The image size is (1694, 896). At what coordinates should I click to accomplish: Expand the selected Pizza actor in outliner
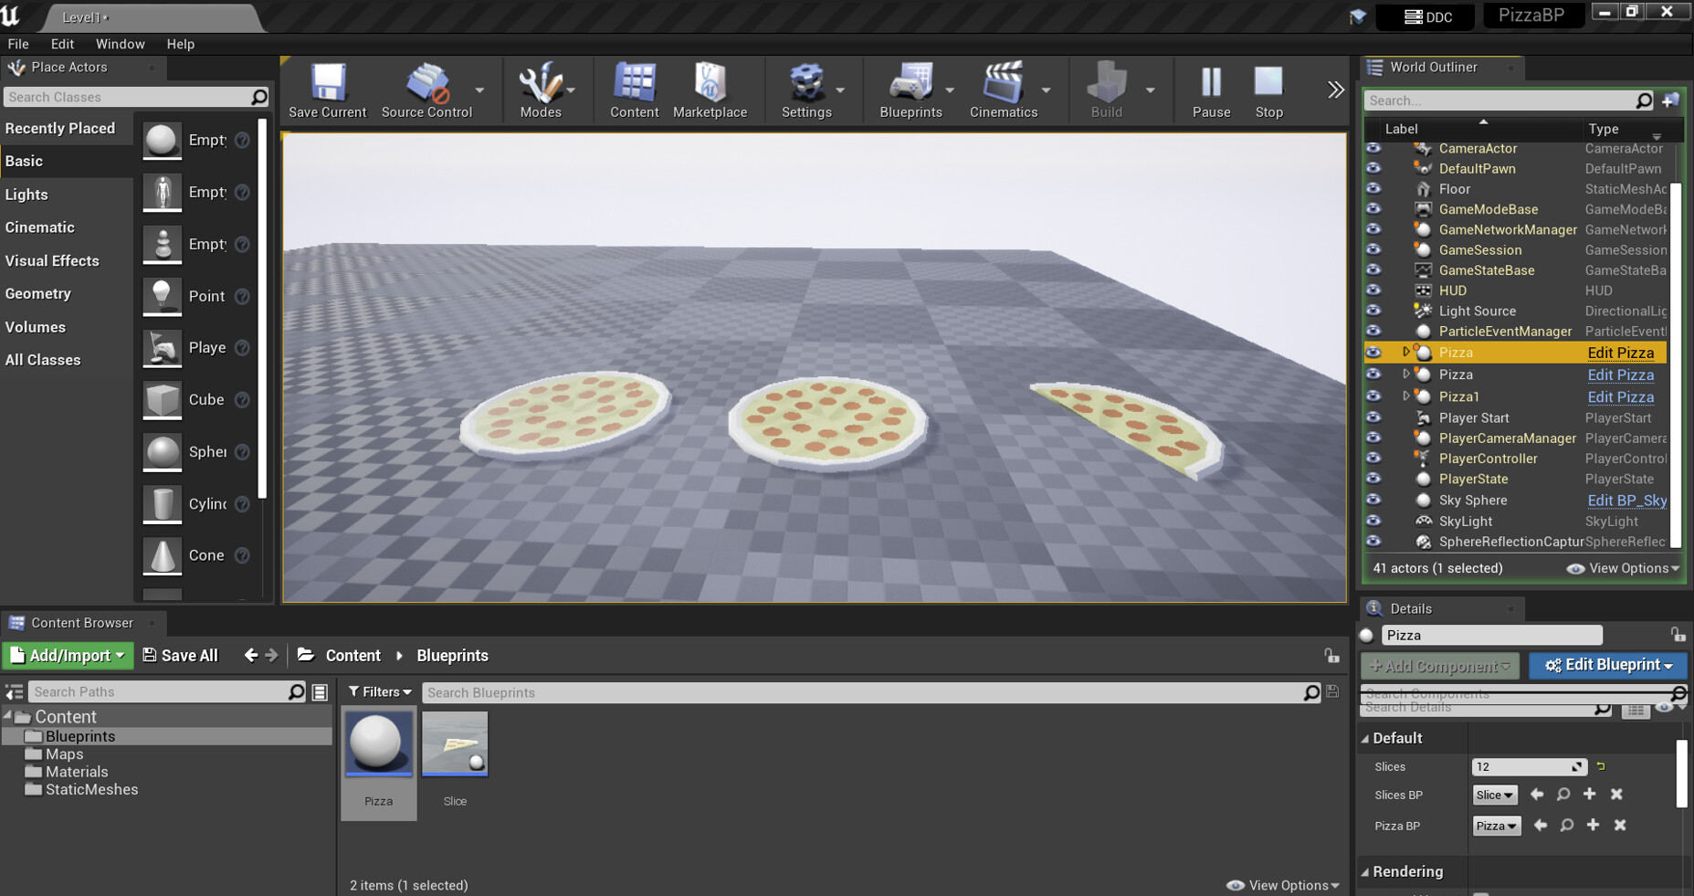pyautogui.click(x=1405, y=353)
